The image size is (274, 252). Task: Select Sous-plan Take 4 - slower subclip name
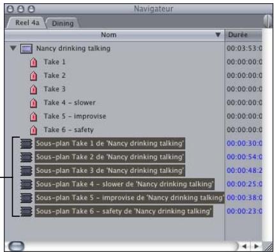pos(125,184)
